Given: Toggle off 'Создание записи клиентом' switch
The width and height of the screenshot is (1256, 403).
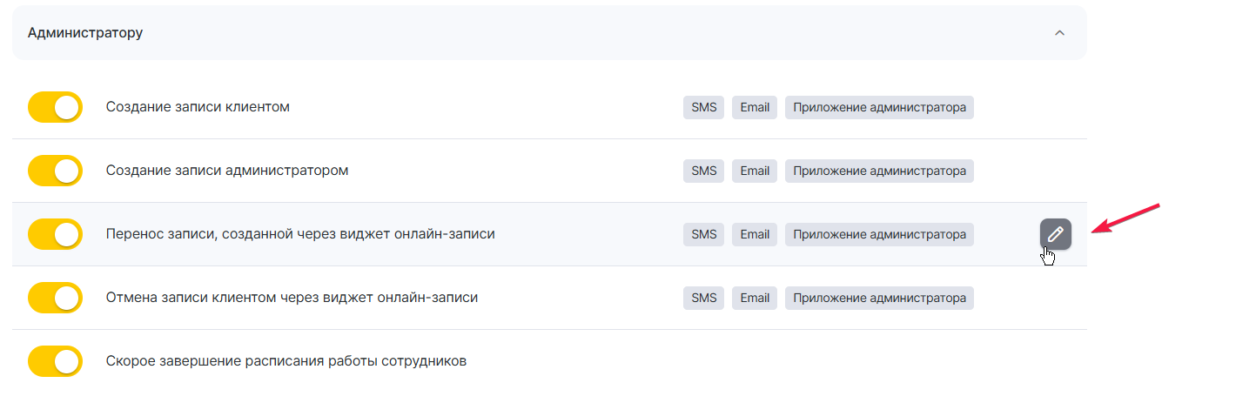Looking at the screenshot, I should (x=55, y=107).
